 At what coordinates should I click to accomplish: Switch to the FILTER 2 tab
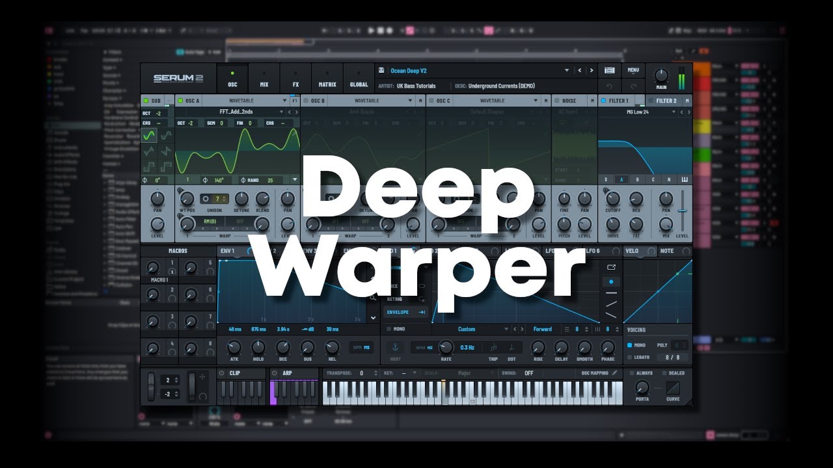(x=665, y=101)
